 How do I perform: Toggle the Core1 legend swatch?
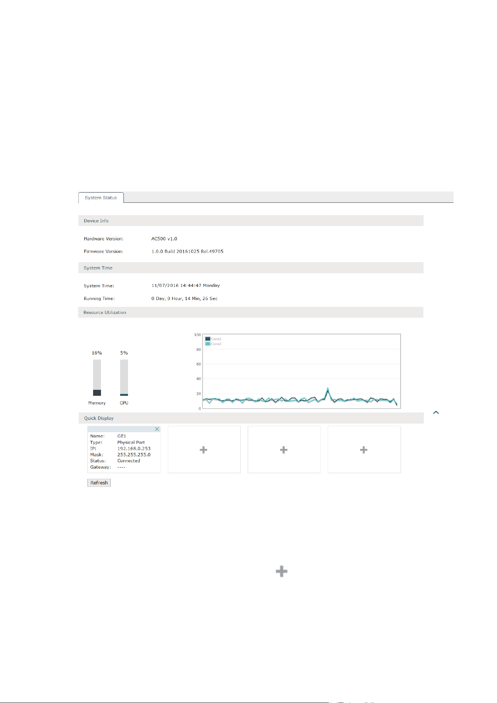pyautogui.click(x=208, y=339)
